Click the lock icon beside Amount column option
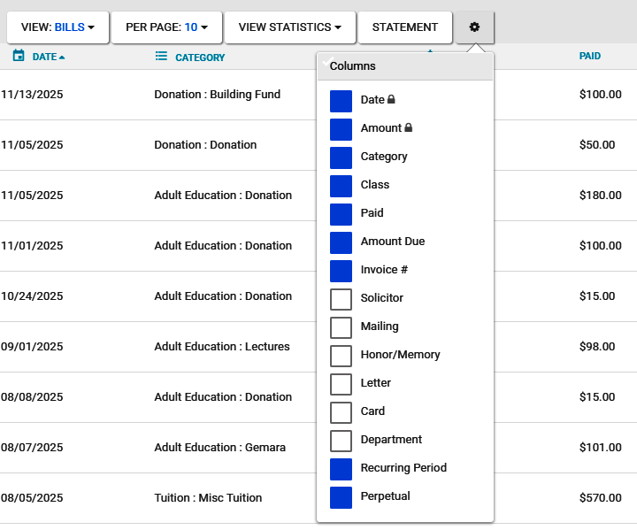 [409, 128]
